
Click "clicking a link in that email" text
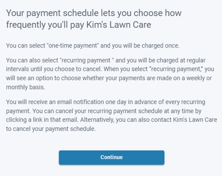pos(42,120)
